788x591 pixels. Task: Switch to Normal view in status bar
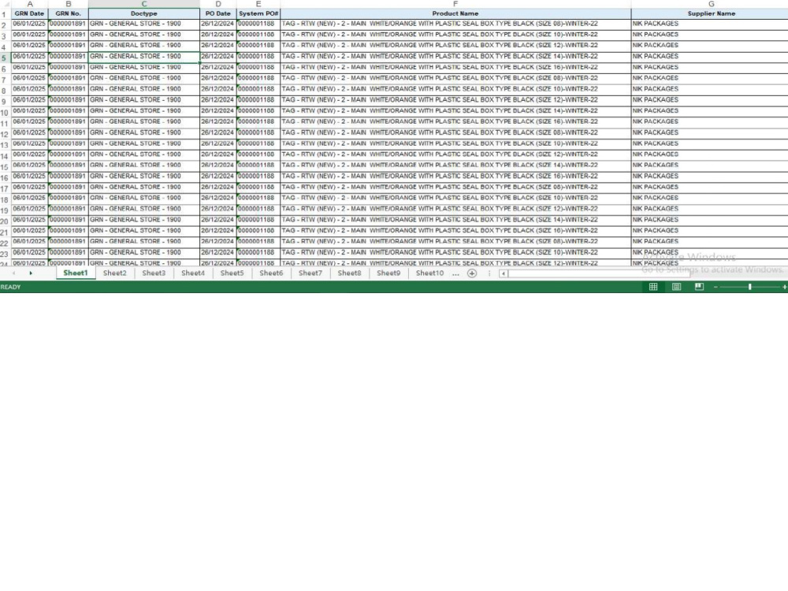653,287
